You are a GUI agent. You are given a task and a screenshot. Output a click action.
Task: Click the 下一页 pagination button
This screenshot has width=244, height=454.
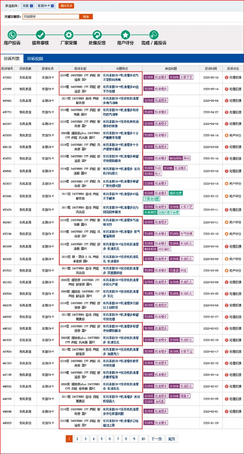[156, 439]
